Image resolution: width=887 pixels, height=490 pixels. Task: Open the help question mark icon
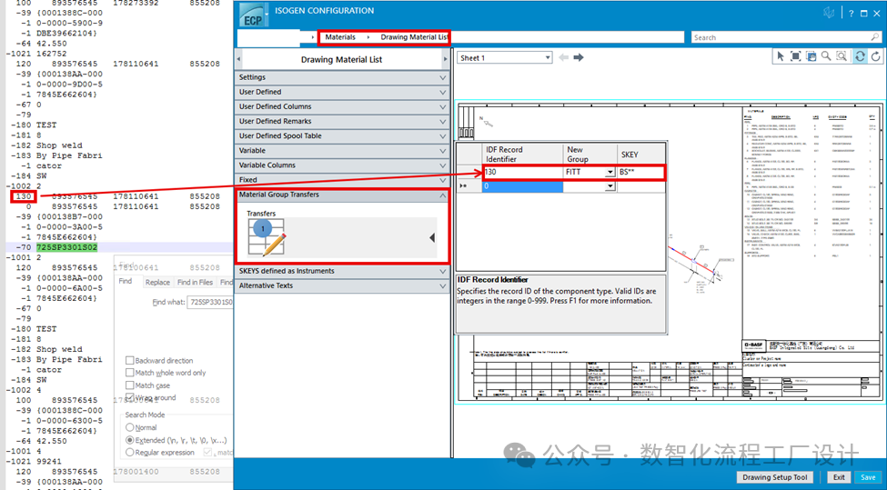pyautogui.click(x=851, y=13)
